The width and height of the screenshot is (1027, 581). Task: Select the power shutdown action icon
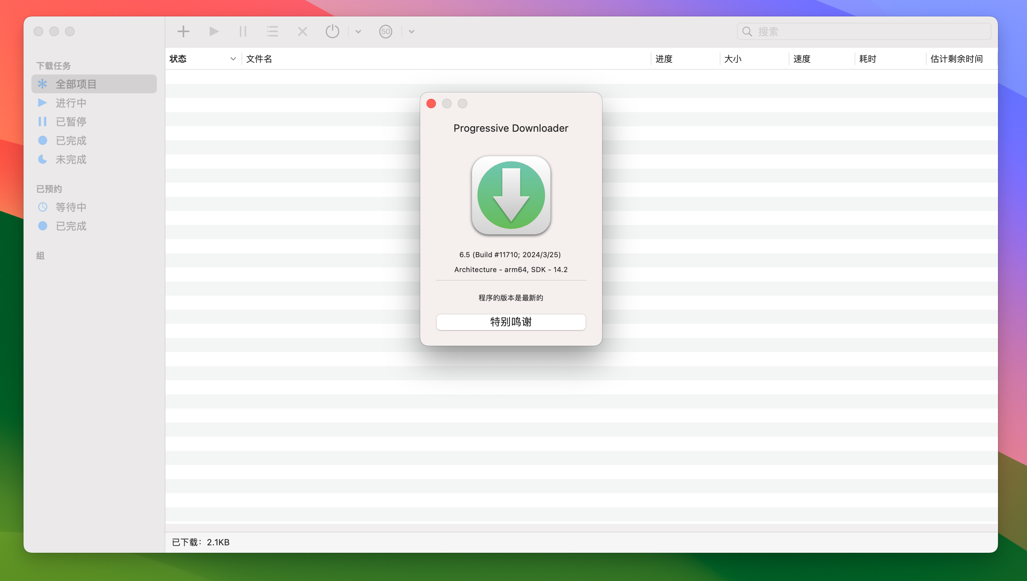[x=332, y=31]
